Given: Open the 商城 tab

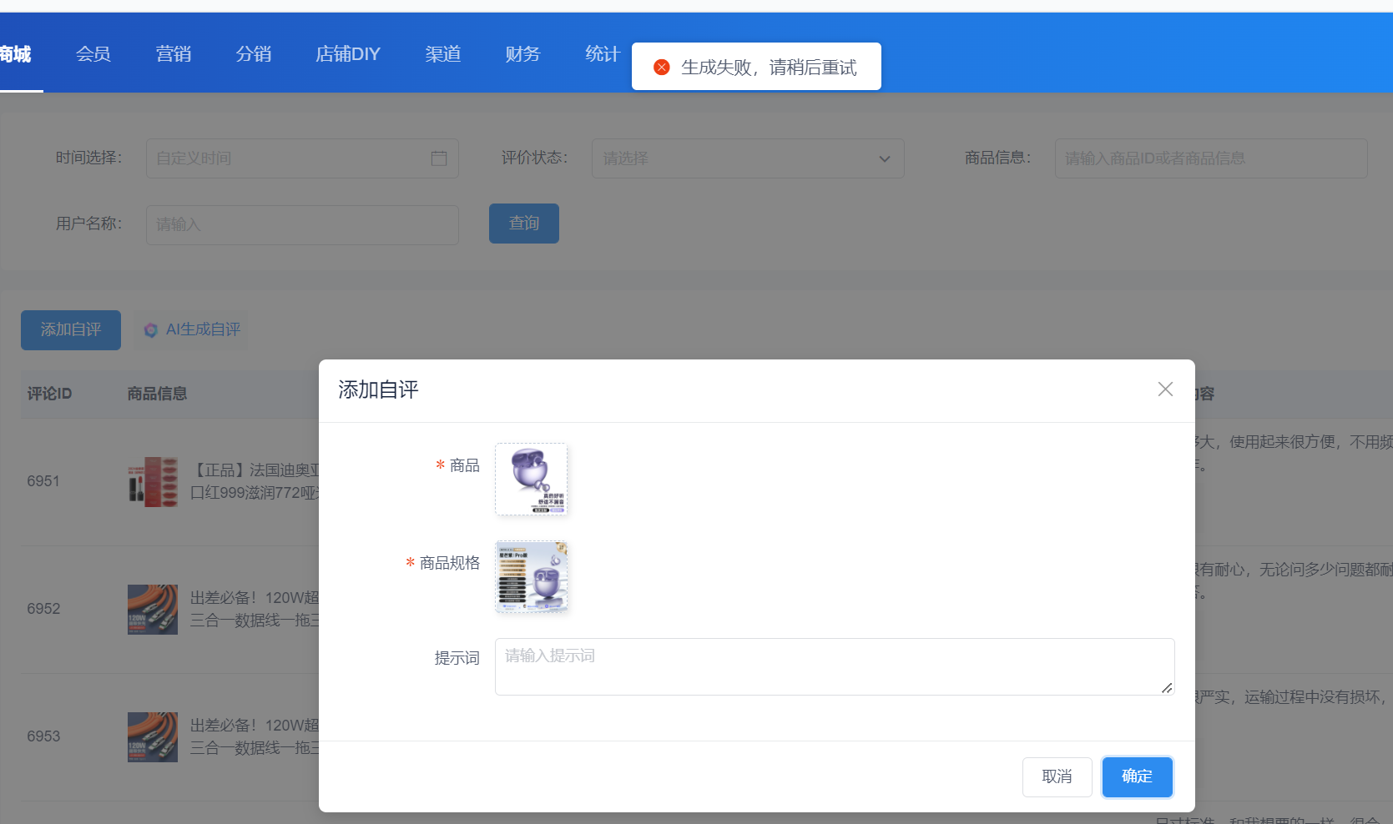Looking at the screenshot, I should [15, 54].
